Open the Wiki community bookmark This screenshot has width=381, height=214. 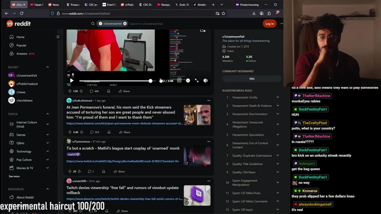[x=252, y=79]
